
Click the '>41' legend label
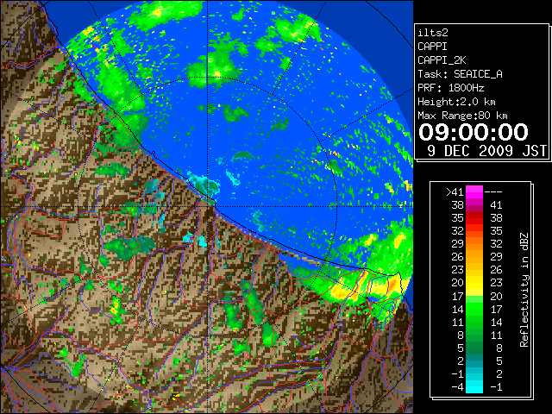click(x=455, y=192)
